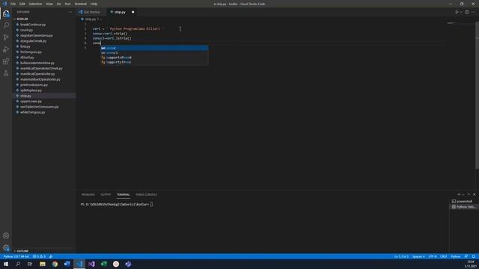The width and height of the screenshot is (479, 269).
Task: Open editor More Actions ellipsis
Action: coord(474,12)
